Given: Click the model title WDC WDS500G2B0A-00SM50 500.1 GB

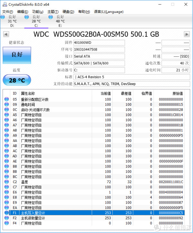Looking at the screenshot, I should pos(96,34).
